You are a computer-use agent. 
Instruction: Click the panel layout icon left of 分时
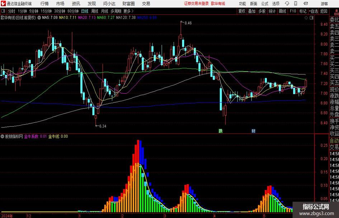point(3,11)
